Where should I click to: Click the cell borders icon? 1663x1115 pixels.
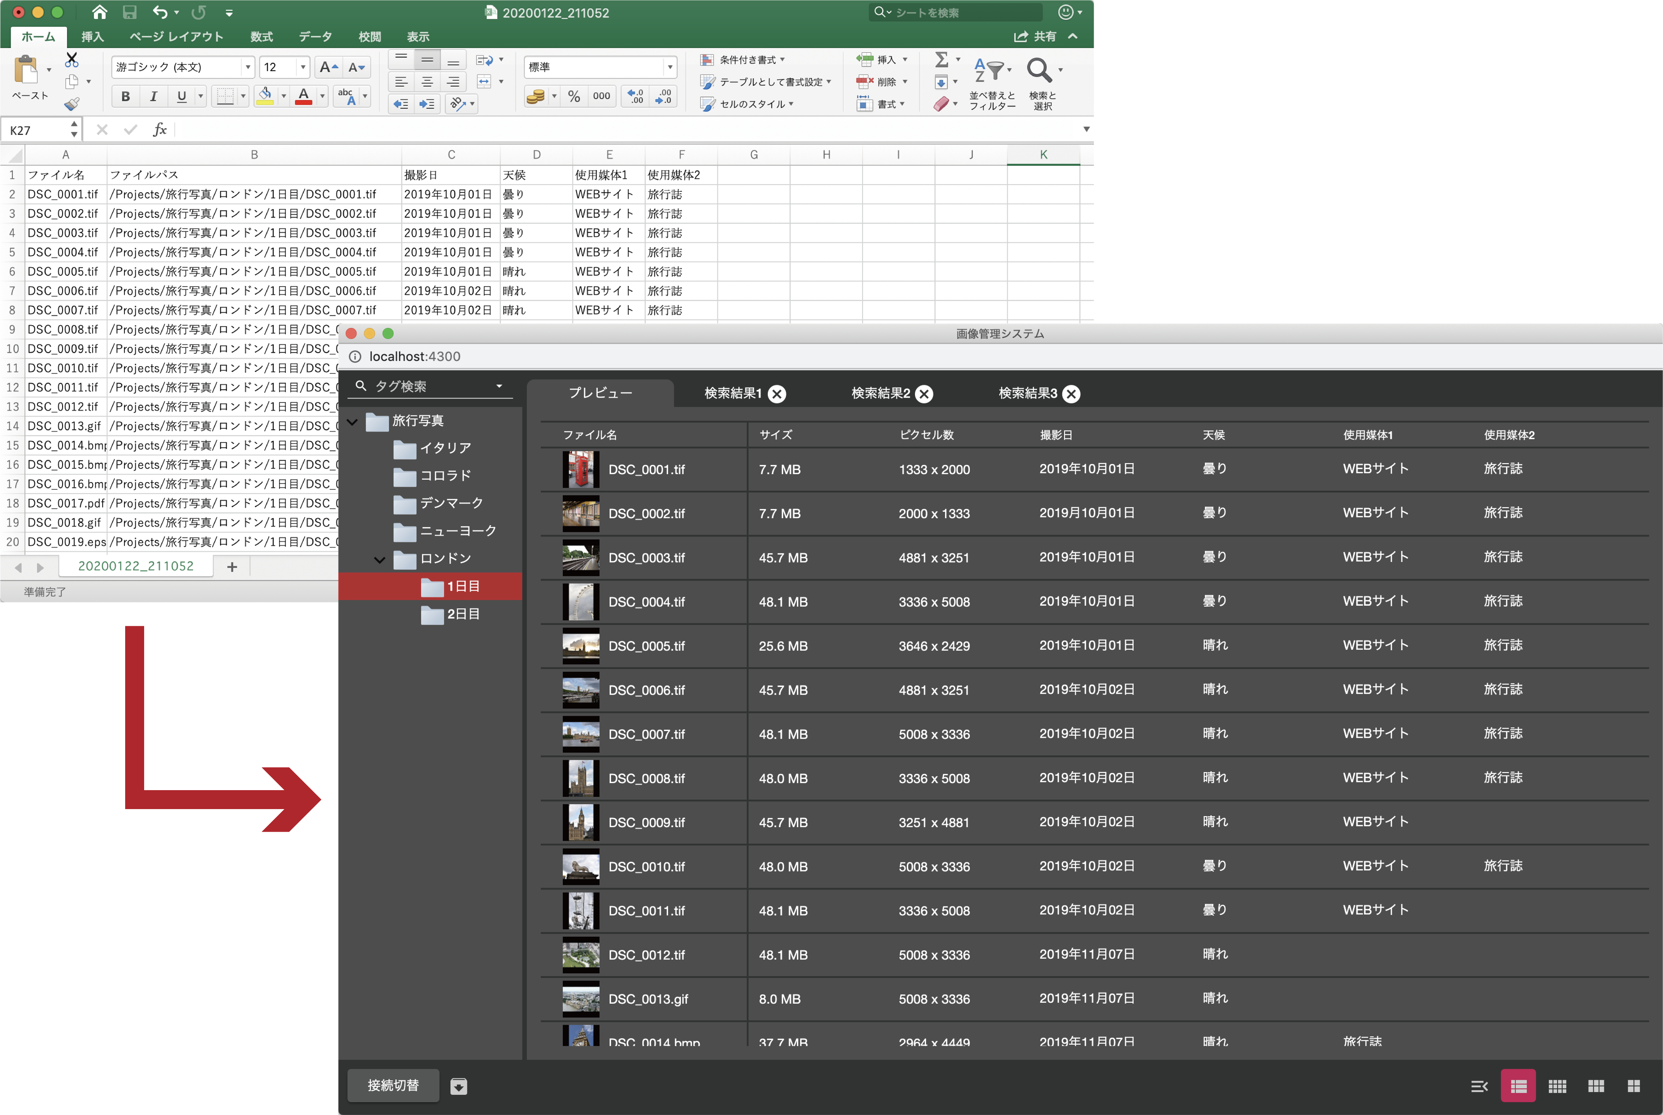(x=226, y=96)
